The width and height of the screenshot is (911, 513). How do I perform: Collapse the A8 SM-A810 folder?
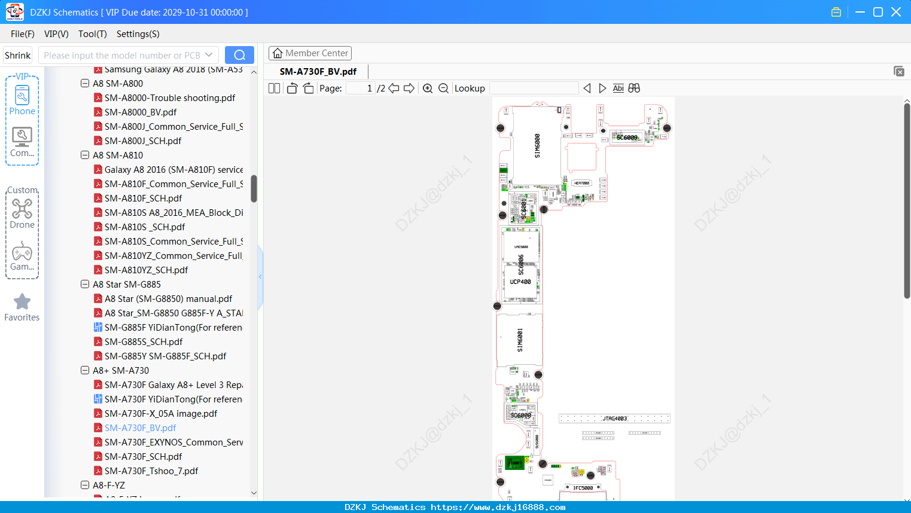85,155
